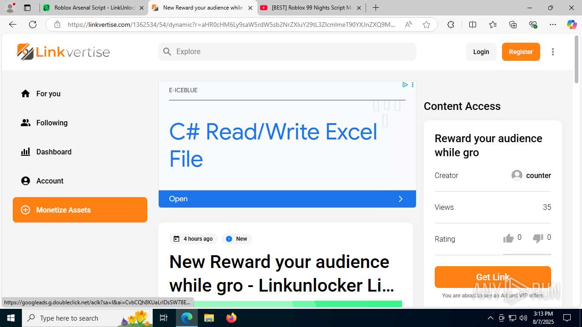Click the counter creator avatar
Image resolution: width=582 pixels, height=327 pixels.
tap(517, 175)
